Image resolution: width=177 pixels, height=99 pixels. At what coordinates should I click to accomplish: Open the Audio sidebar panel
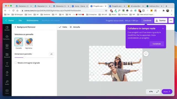point(7,82)
